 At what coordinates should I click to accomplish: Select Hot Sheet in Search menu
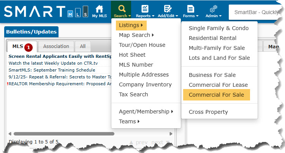point(132,55)
